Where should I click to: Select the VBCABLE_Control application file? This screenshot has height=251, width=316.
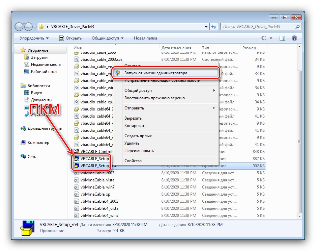96,151
